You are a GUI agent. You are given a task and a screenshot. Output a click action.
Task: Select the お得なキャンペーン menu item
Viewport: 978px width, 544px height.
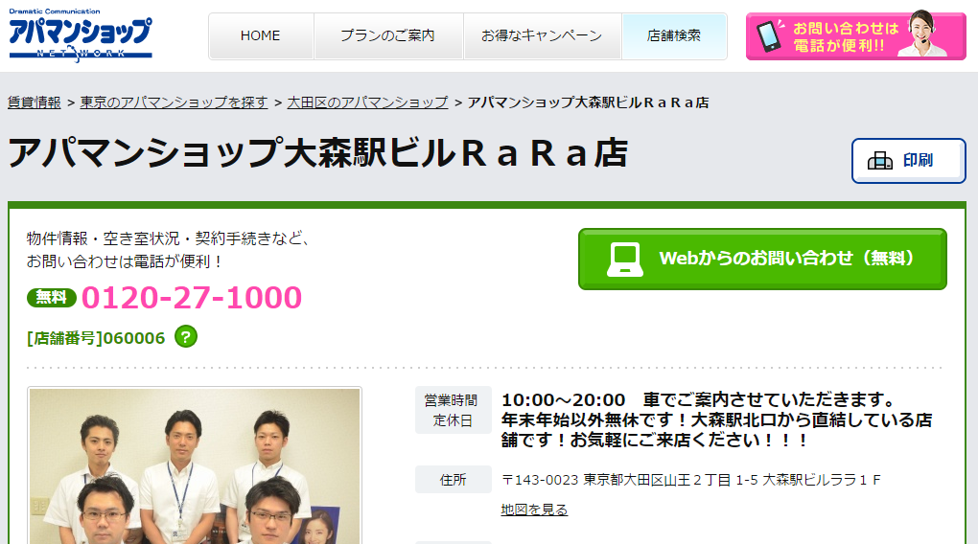pos(542,36)
